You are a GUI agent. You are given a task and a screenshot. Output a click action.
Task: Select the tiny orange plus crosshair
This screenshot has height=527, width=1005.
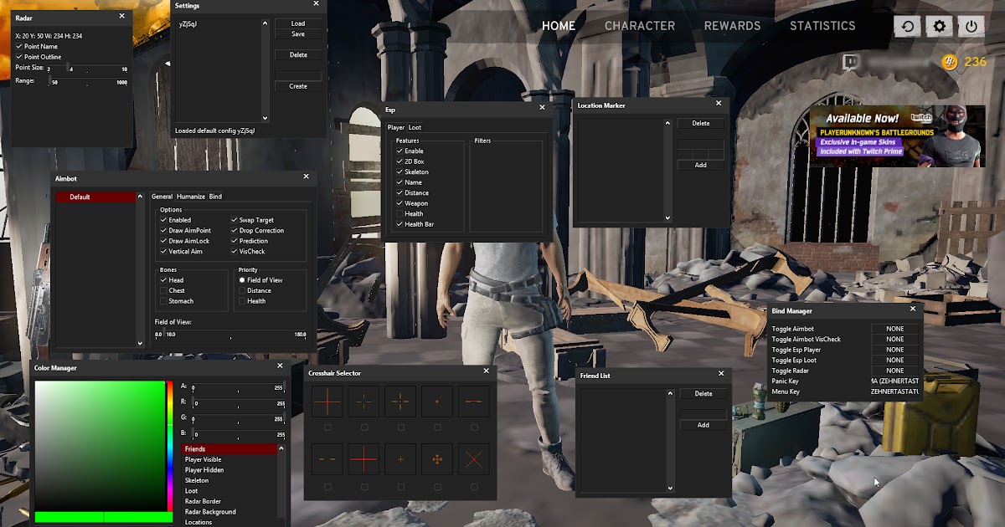tap(400, 459)
